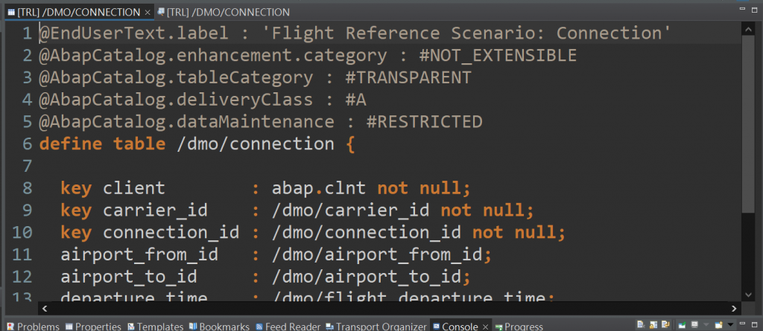763x331 pixels.
Task: Open the display selected console dropdown arrow
Action: pyautogui.click(x=706, y=325)
